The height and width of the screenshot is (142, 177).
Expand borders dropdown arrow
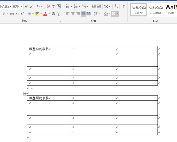click(118, 14)
